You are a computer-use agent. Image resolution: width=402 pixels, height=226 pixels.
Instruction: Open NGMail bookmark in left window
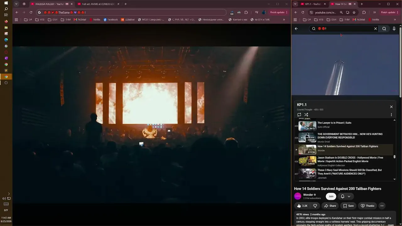pyautogui.click(x=80, y=19)
